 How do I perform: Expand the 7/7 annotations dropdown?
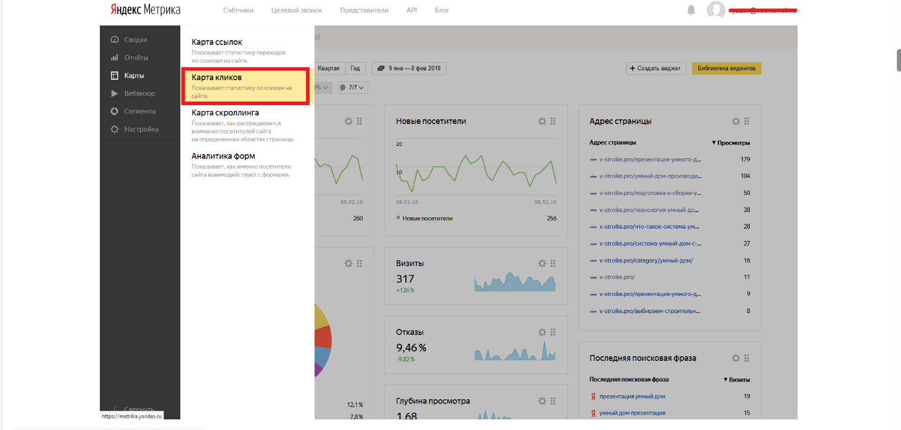point(353,87)
